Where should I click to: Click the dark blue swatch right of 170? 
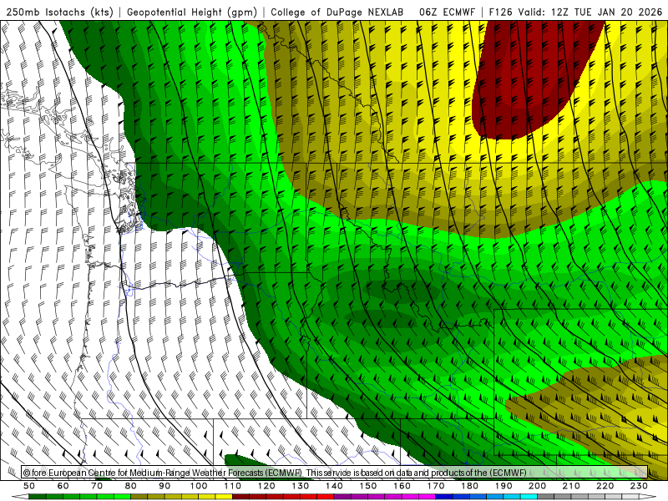pyautogui.click(x=444, y=497)
